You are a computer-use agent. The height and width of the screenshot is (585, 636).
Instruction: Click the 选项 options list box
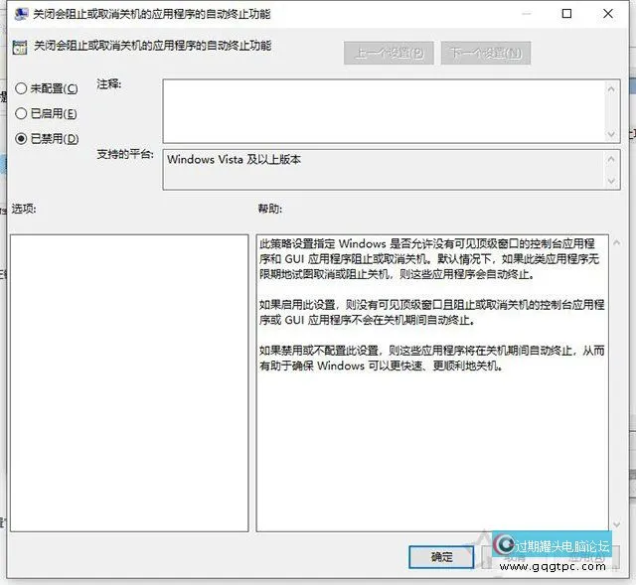(x=129, y=382)
